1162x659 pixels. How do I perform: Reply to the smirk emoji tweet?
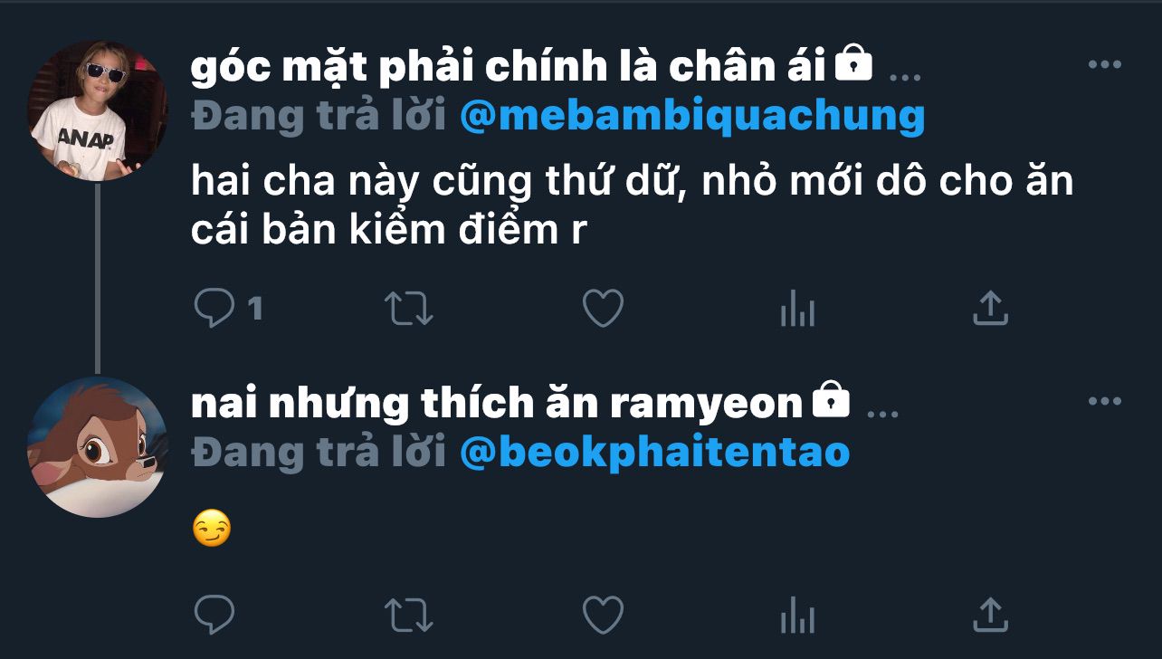[x=214, y=616]
